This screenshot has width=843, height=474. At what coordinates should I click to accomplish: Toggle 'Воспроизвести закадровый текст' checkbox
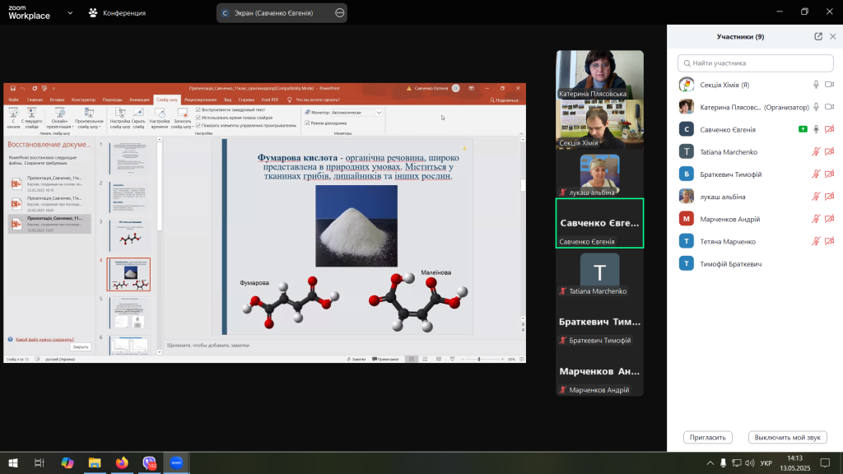198,109
